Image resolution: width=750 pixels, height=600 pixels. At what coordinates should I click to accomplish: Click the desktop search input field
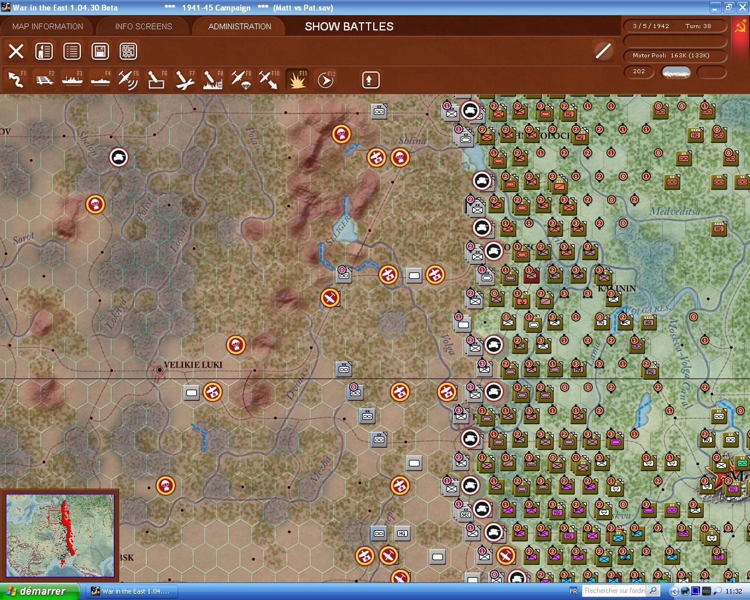click(x=614, y=591)
